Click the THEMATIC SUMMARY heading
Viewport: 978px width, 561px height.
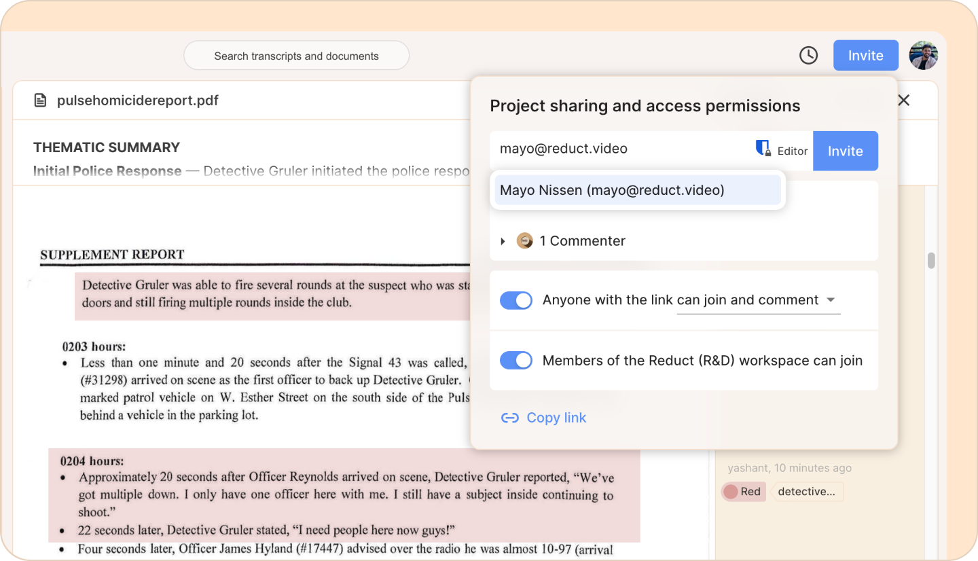pos(107,147)
